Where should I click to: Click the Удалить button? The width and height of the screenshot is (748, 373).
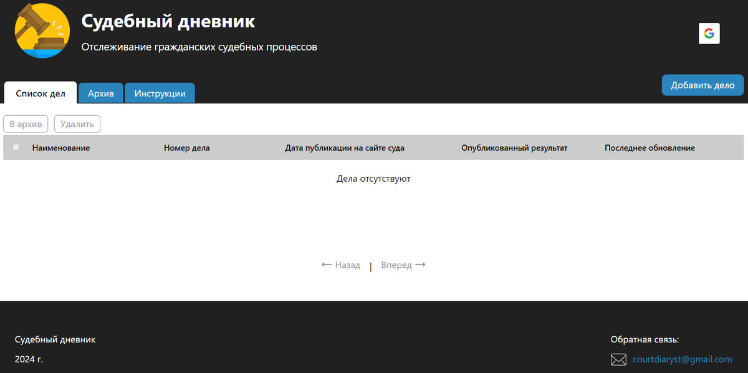click(77, 124)
